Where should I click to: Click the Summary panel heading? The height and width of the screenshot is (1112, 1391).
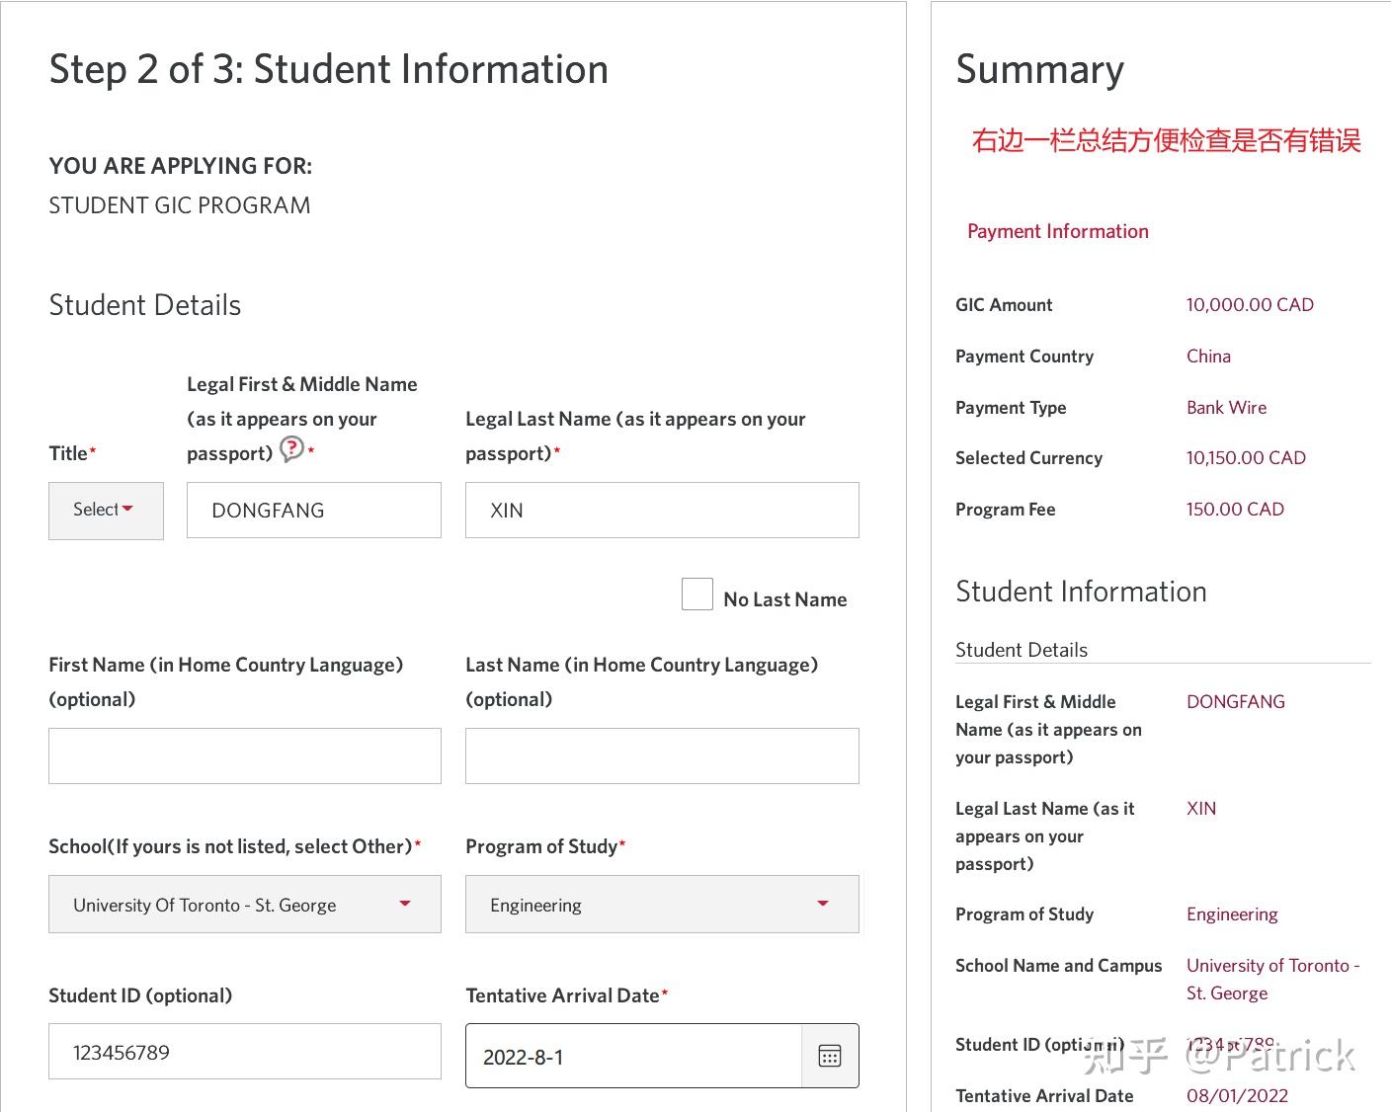tap(1039, 70)
